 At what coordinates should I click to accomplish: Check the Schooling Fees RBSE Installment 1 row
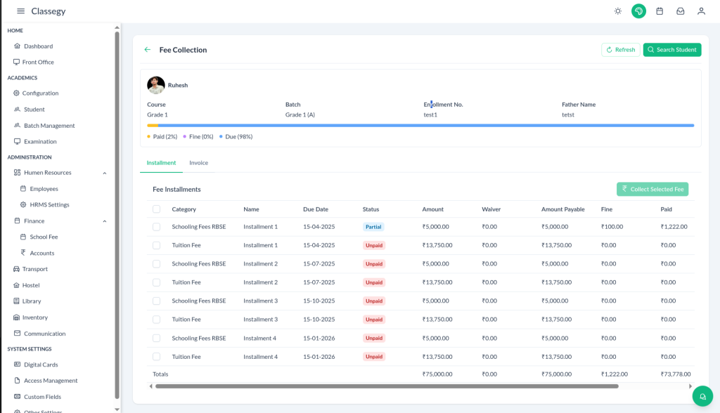[156, 227]
